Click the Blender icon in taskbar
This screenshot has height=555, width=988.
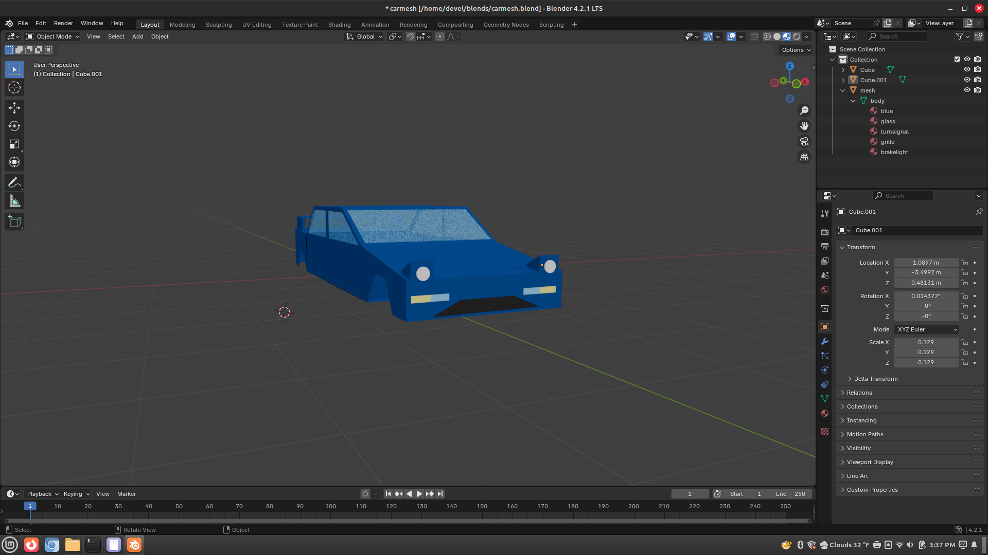click(x=134, y=545)
